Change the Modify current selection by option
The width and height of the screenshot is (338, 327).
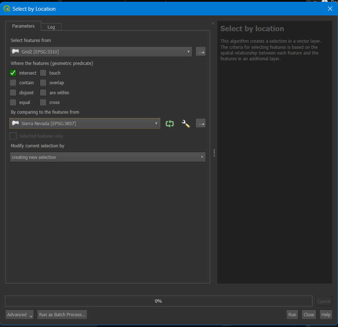click(107, 157)
